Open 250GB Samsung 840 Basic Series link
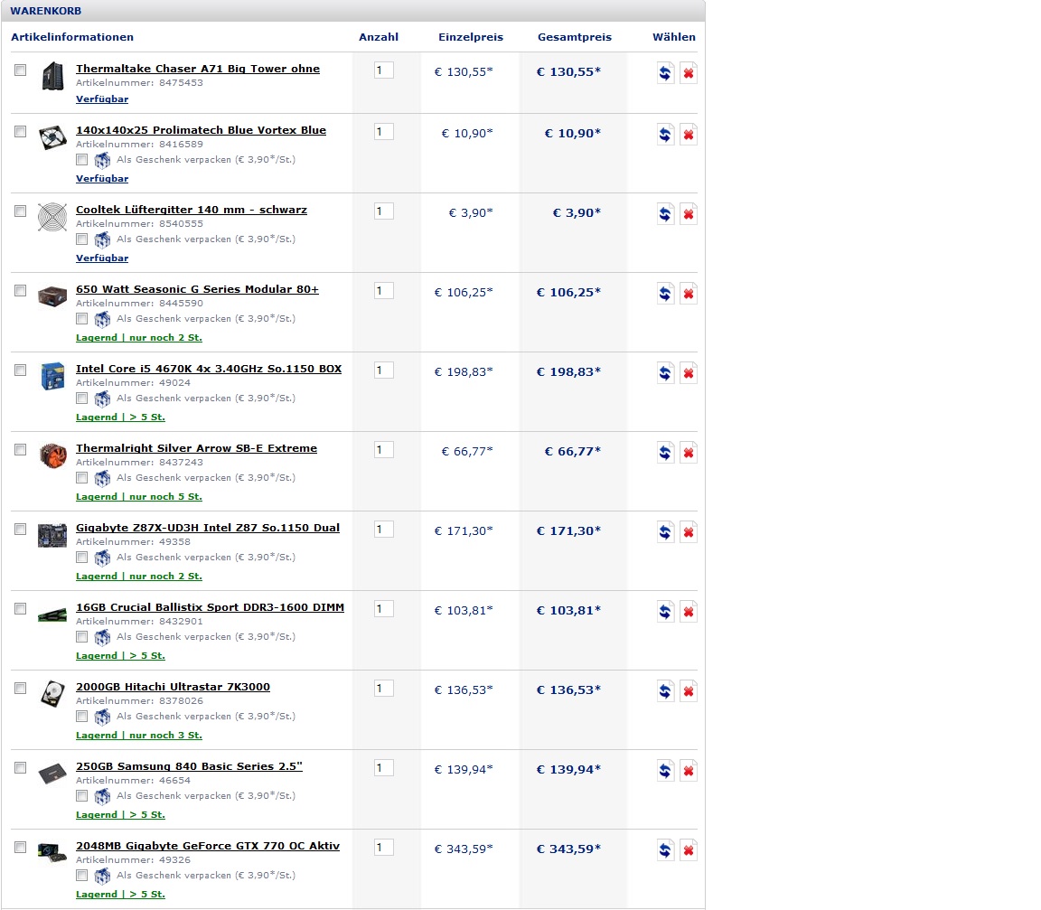 coord(189,766)
